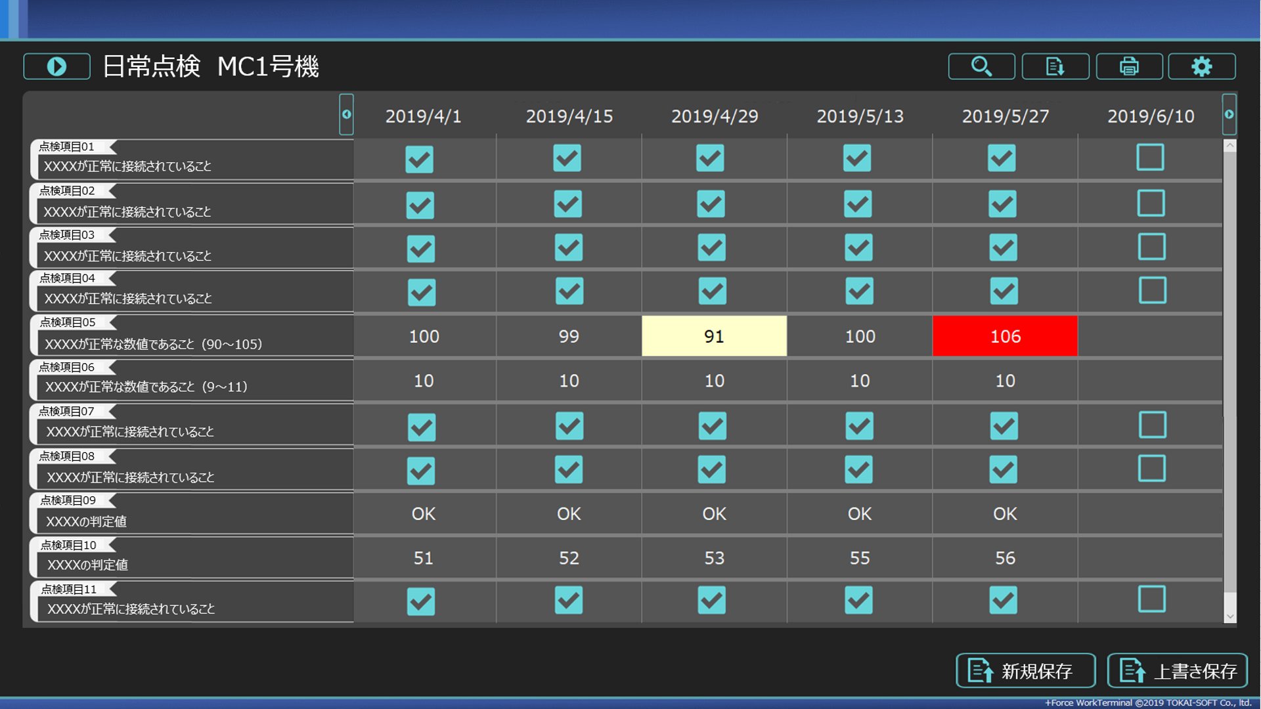Click the icon on 上書き保存 button

click(1132, 671)
